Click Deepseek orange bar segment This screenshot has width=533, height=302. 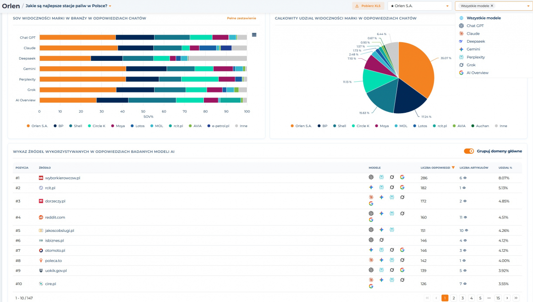click(65, 58)
